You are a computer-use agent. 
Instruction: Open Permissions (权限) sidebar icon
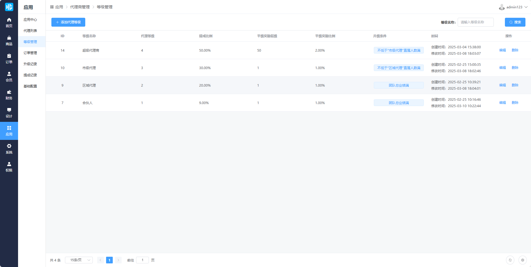click(9, 167)
